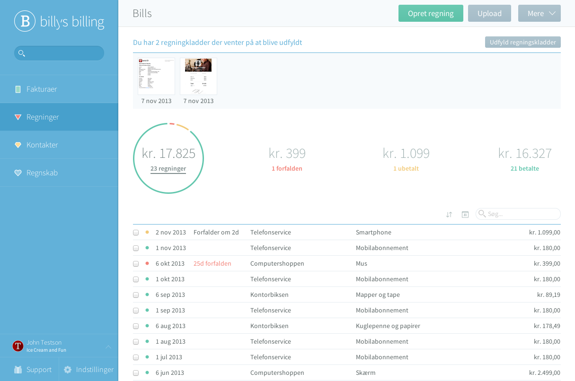Tick the checkbox for 1 nov 2013 bill
The width and height of the screenshot is (575, 381).
pos(136,248)
